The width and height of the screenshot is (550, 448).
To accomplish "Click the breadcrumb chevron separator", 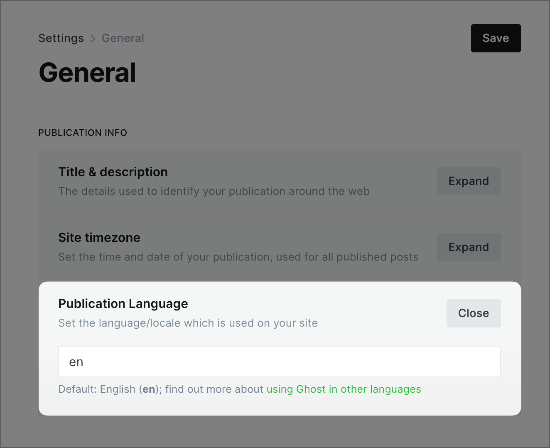I will 93,39.
